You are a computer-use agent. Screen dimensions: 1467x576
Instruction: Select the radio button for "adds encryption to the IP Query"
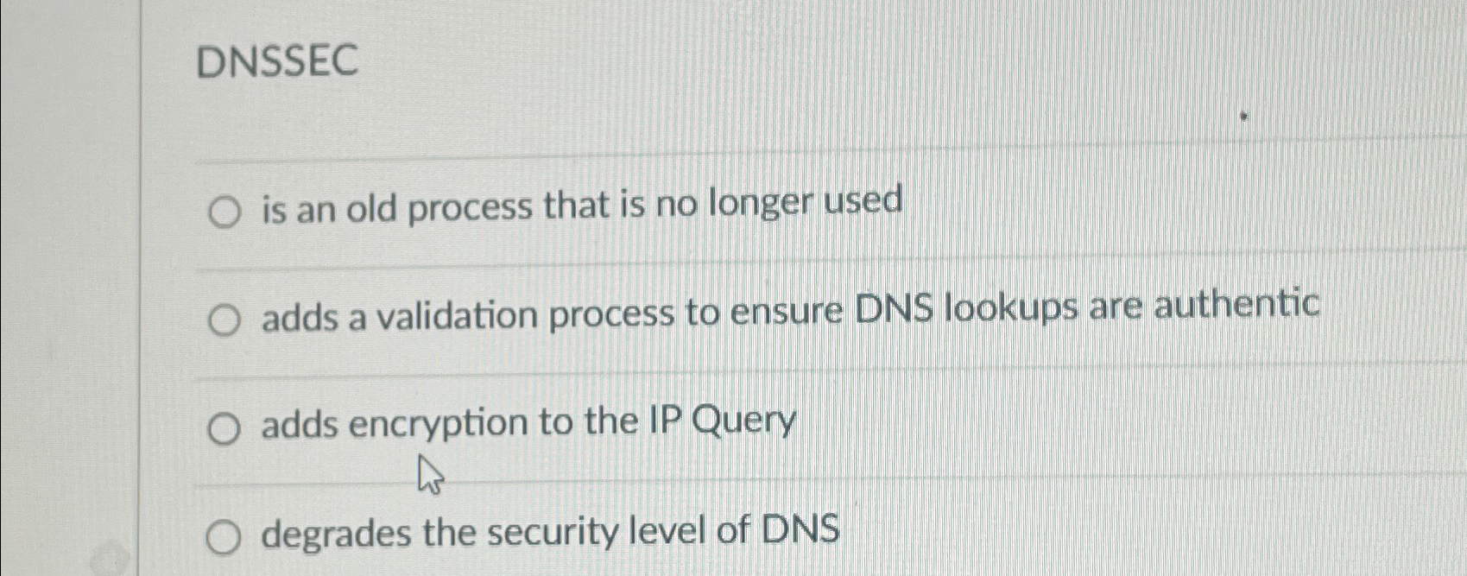coord(226,426)
